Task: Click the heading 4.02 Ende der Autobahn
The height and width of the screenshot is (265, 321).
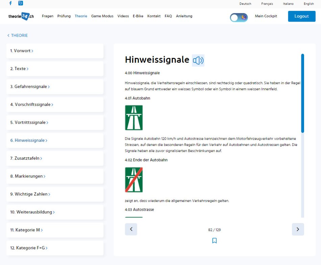Action: click(x=146, y=160)
